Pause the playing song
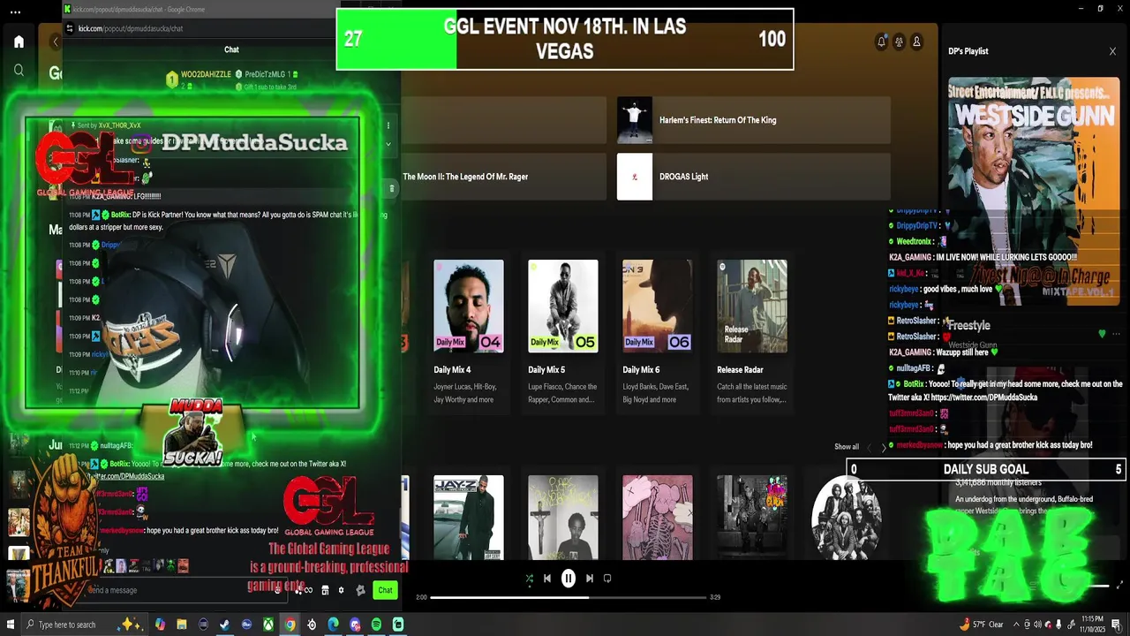 click(569, 579)
